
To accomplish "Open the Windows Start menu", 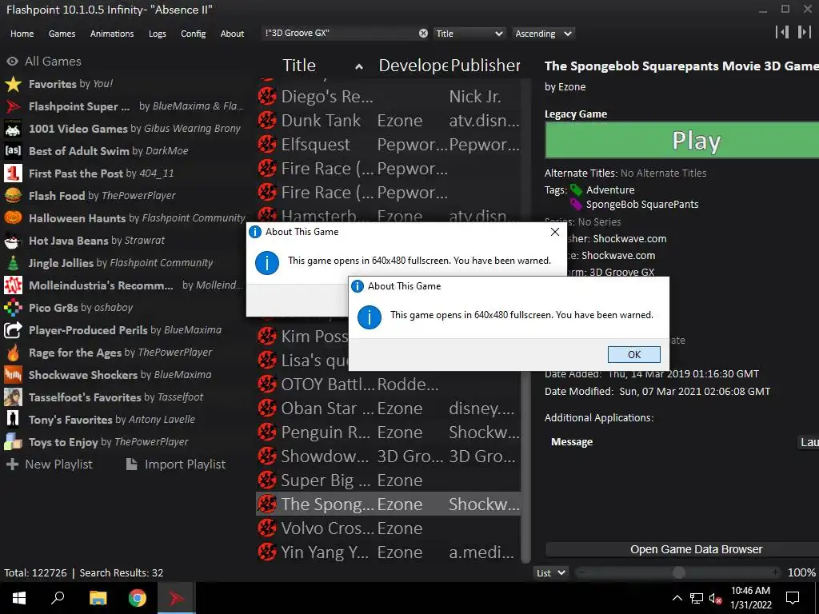I will coord(19,598).
